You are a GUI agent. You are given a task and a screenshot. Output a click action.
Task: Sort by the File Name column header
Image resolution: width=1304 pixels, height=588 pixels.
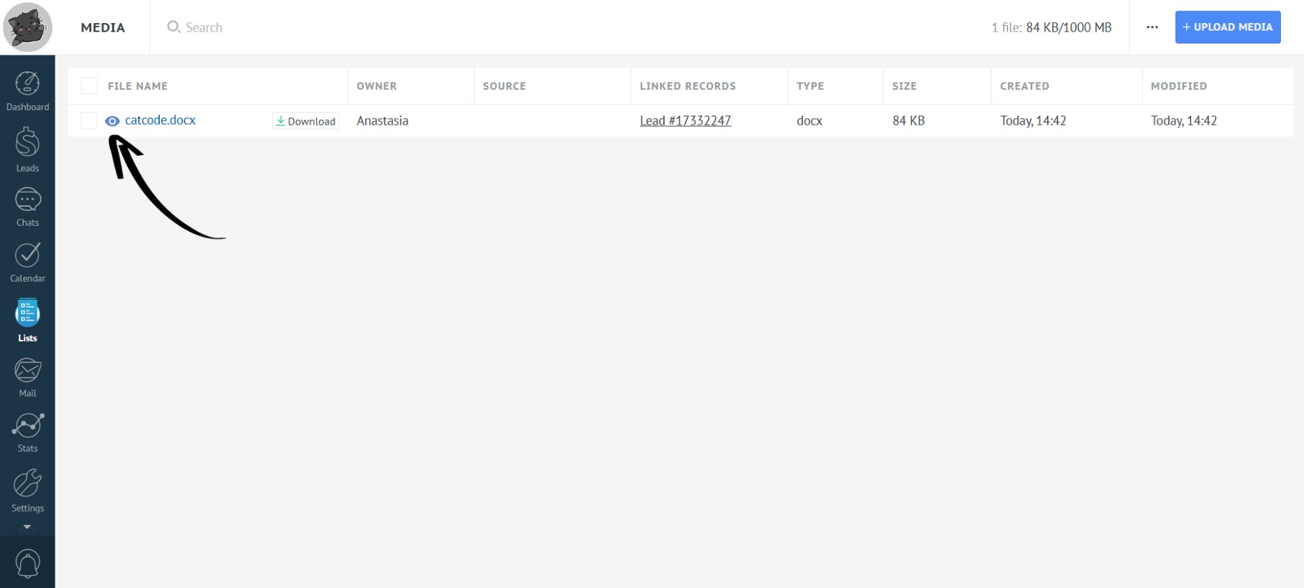(x=137, y=86)
